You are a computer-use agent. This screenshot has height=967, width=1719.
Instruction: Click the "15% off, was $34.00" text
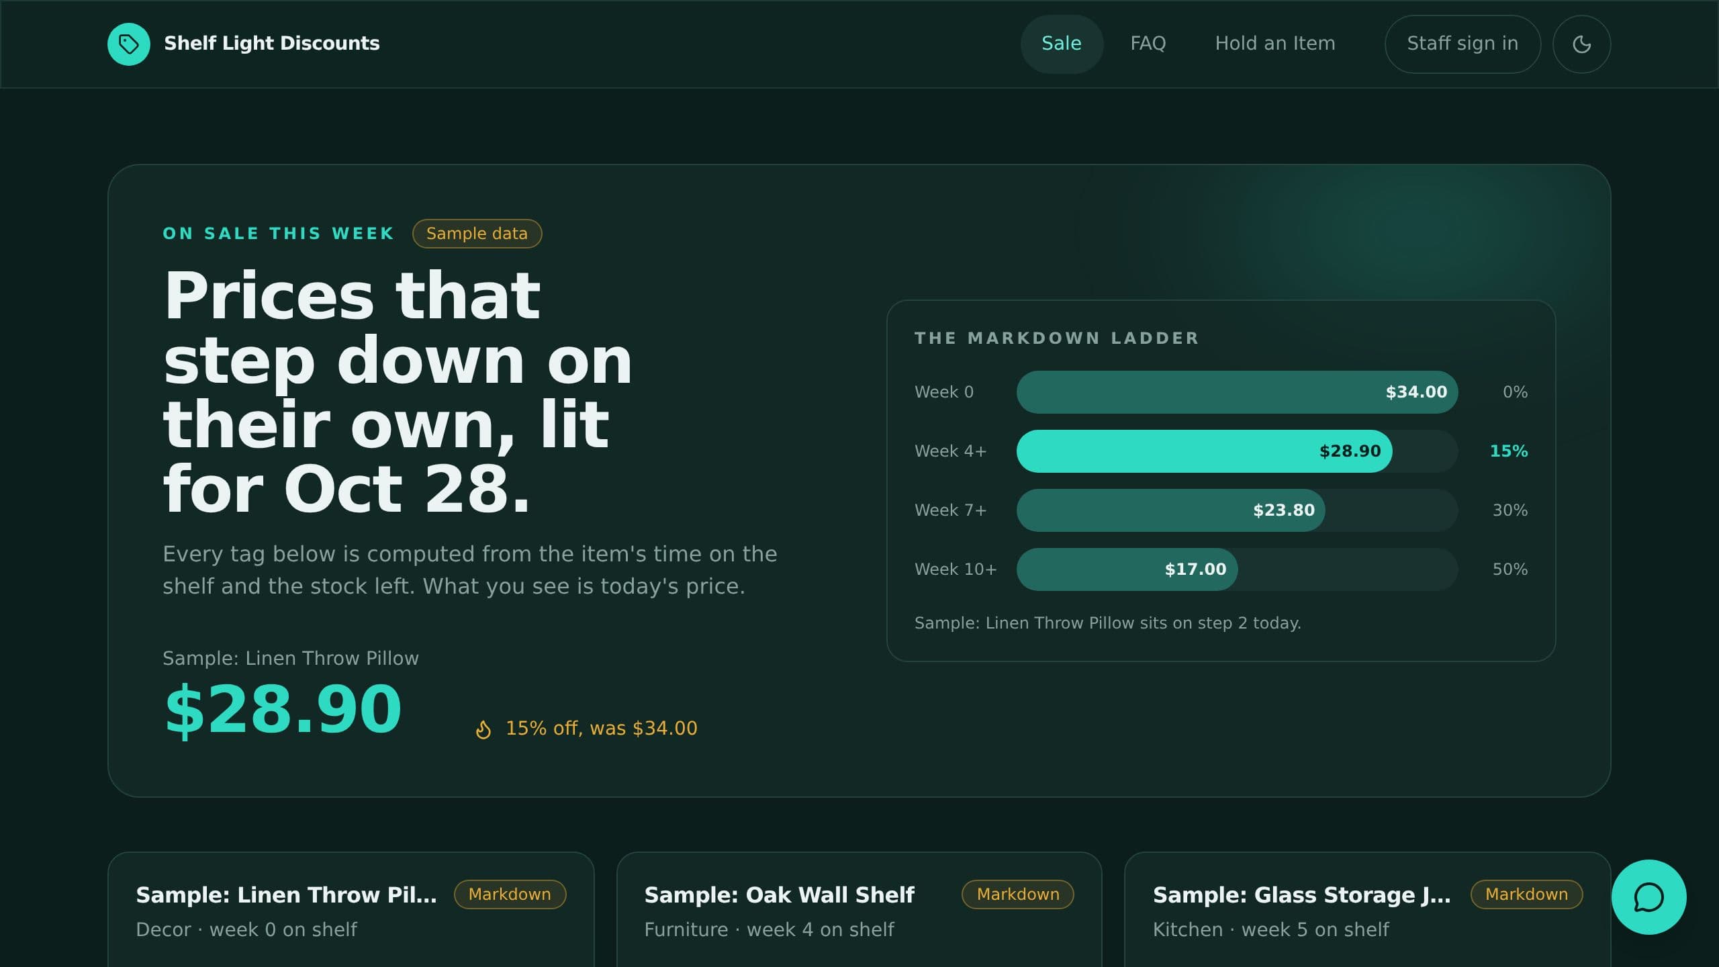(x=601, y=729)
